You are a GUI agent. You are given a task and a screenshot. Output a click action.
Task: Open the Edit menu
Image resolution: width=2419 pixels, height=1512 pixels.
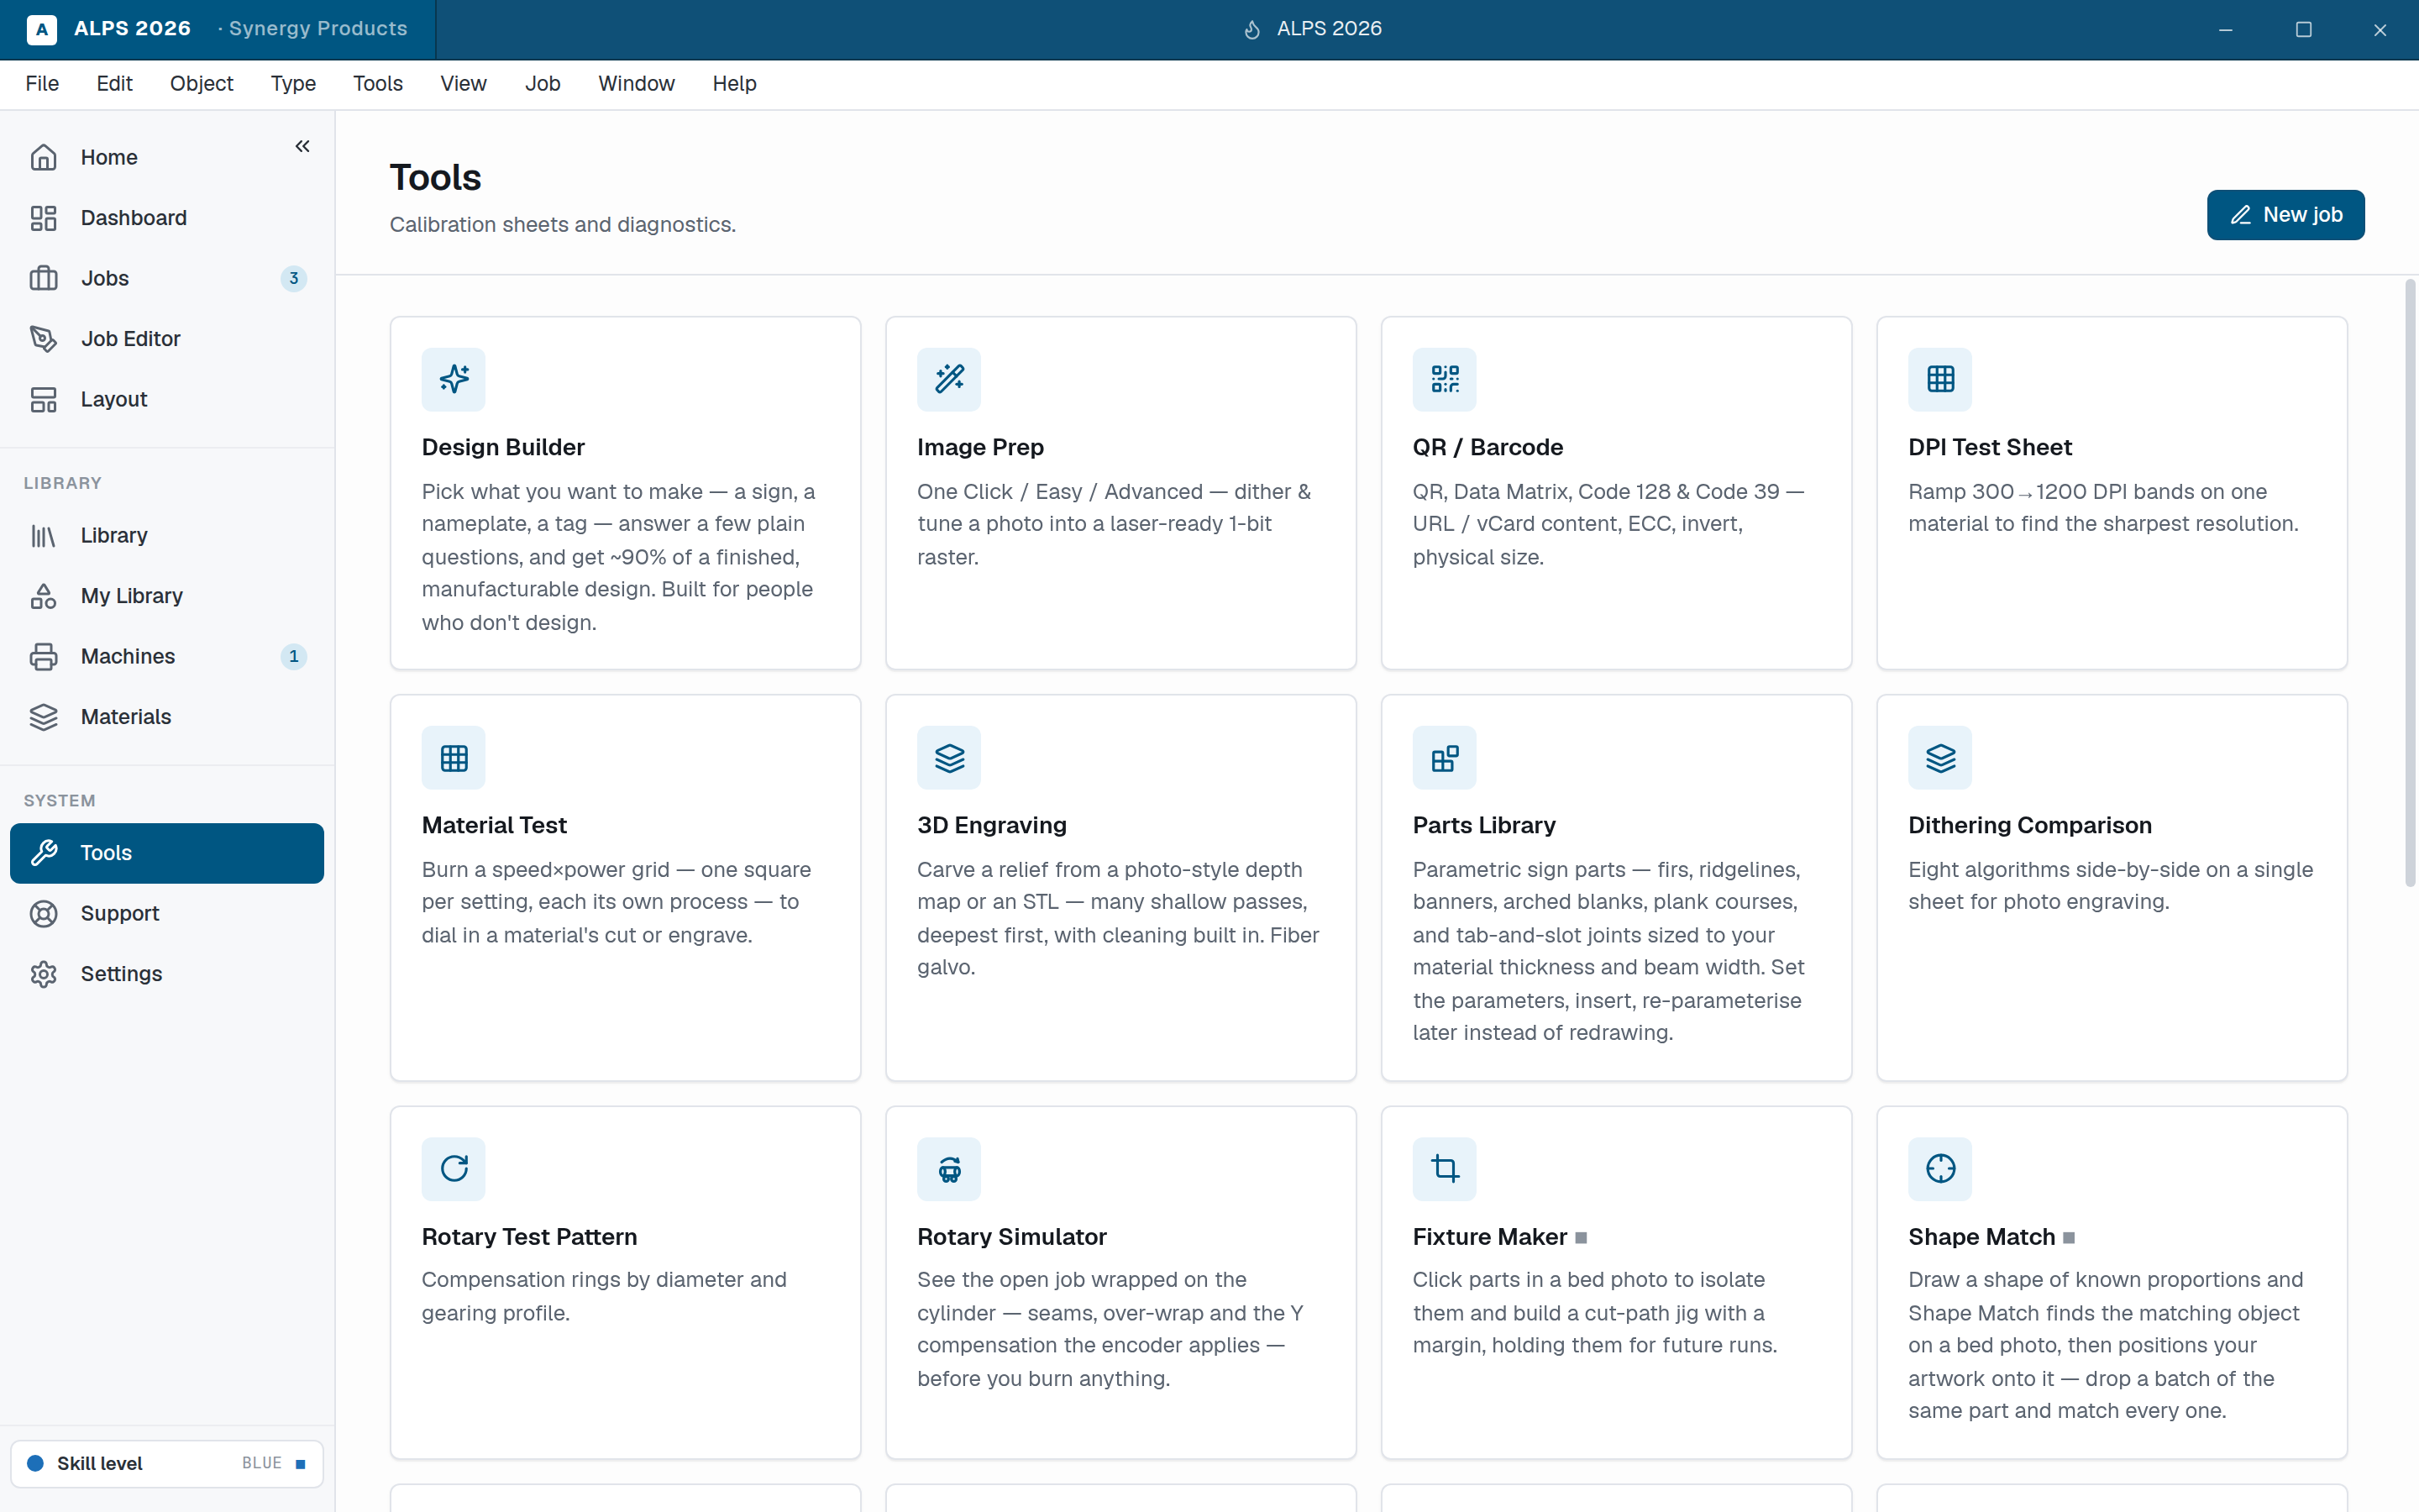click(x=114, y=84)
